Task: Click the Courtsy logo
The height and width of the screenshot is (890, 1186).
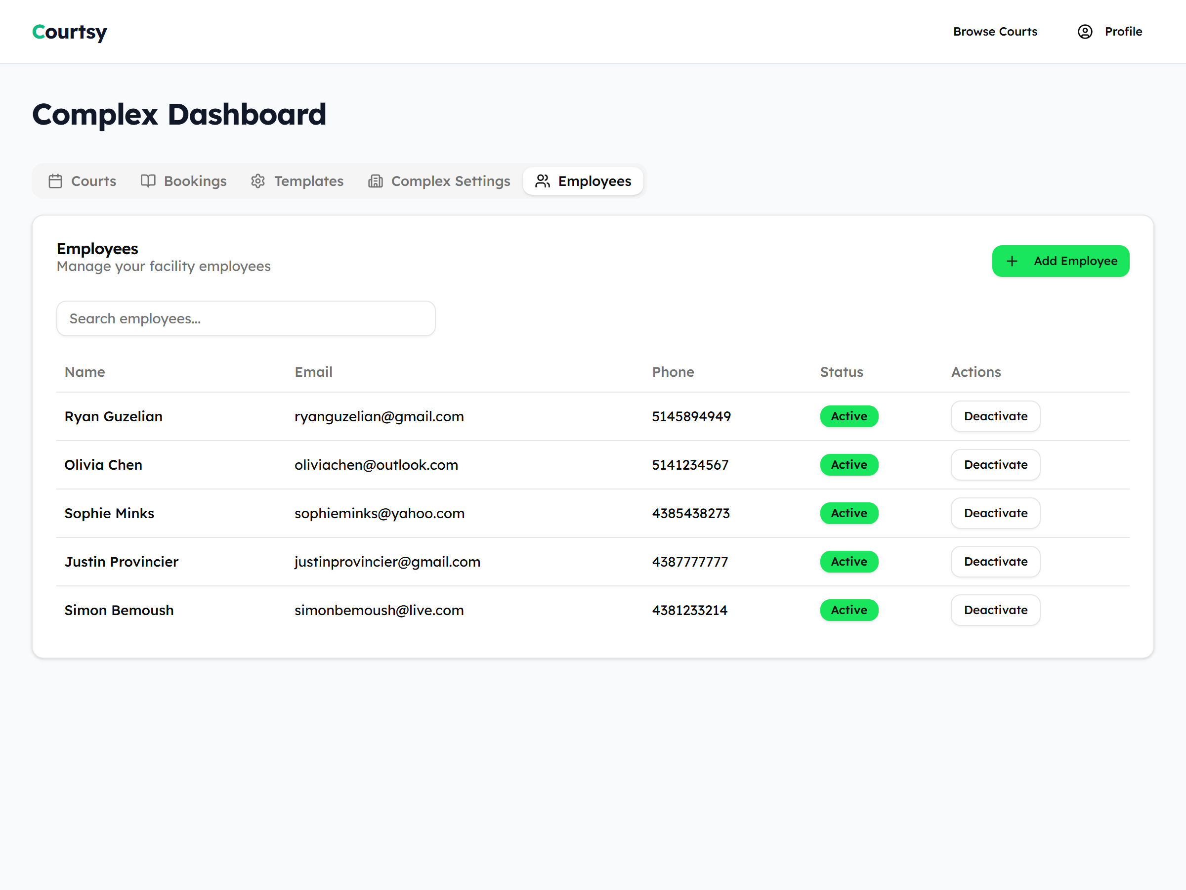Action: 70,32
